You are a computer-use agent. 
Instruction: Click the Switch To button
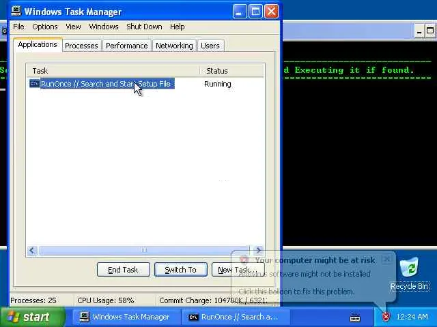tap(180, 270)
